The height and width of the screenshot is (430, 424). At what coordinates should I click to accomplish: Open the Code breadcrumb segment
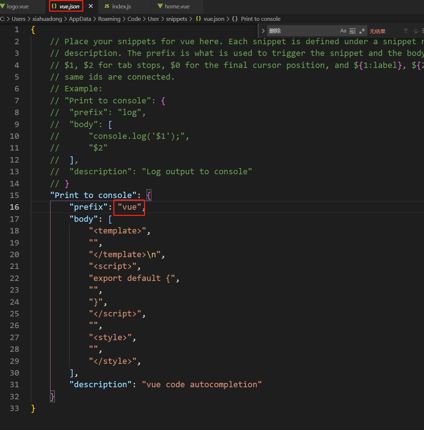coord(134,19)
